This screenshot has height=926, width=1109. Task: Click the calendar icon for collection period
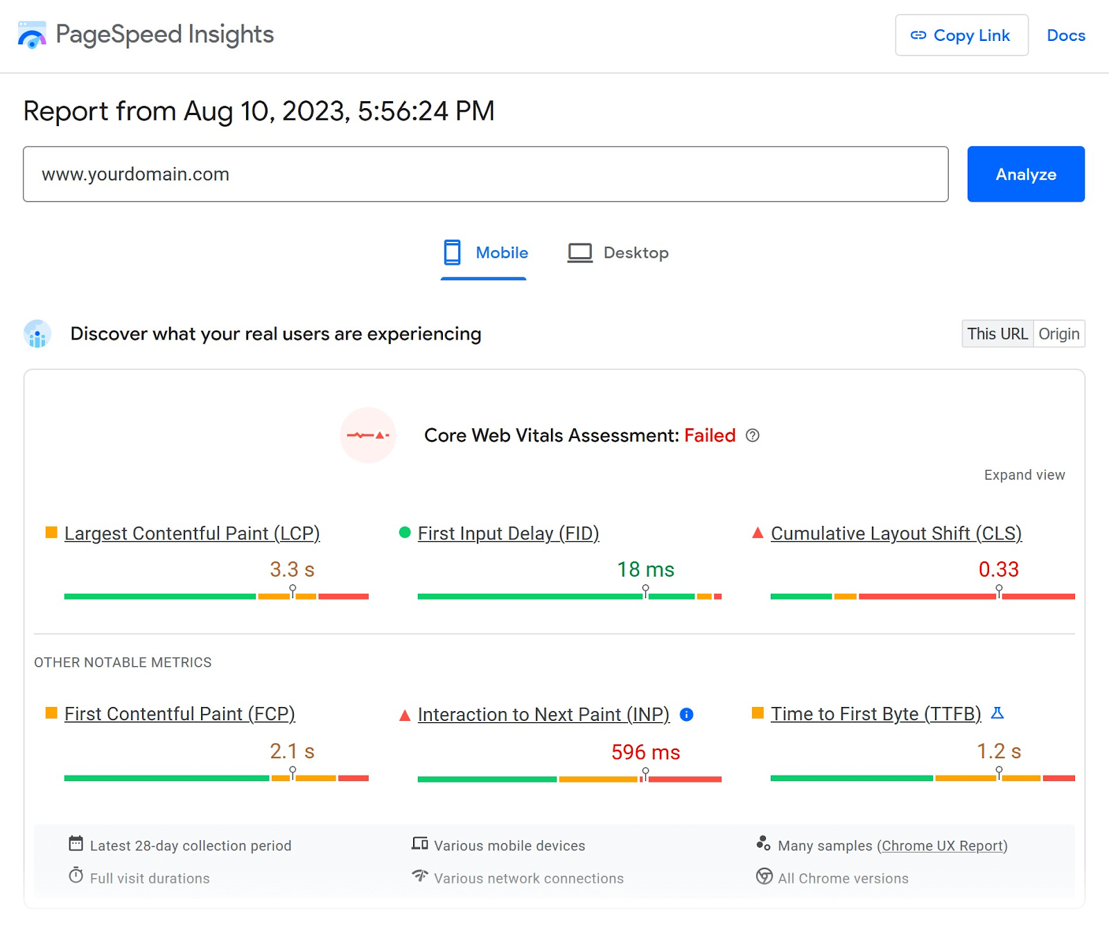pyautogui.click(x=76, y=844)
